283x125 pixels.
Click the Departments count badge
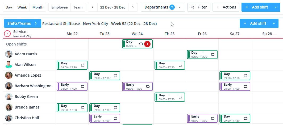click(172, 7)
